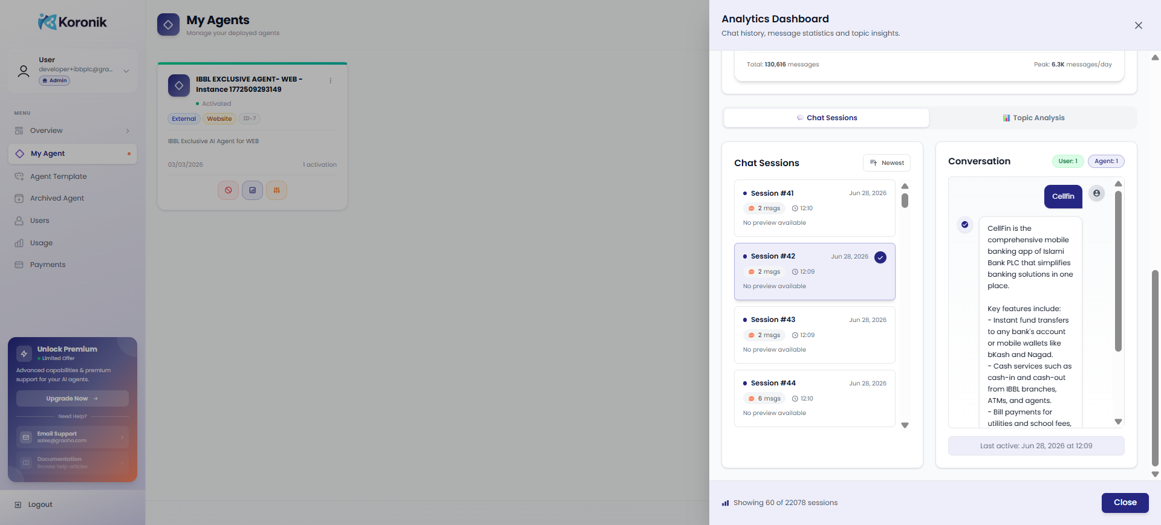Viewport: 1161px width, 525px height.
Task: Click the Close button in the dashboard footer
Action: (1125, 503)
